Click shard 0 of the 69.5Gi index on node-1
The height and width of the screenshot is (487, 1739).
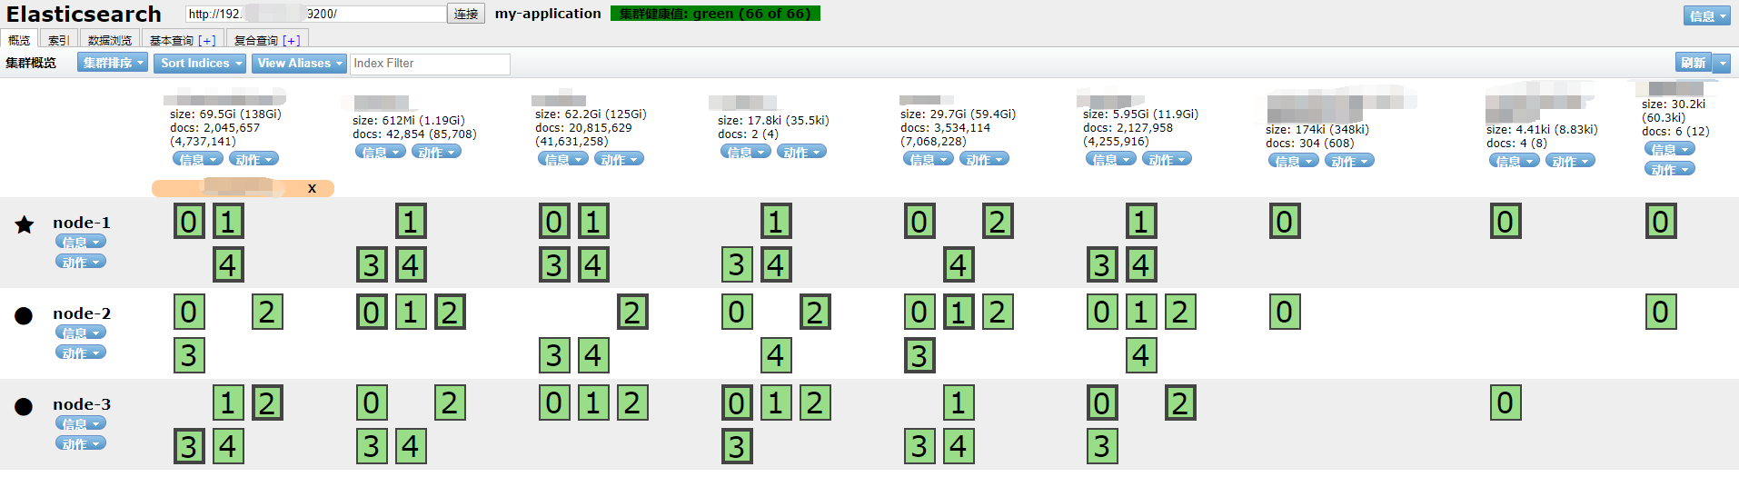coord(189,221)
